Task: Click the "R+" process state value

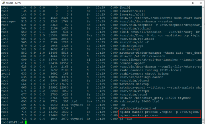Action: tap(89, 119)
